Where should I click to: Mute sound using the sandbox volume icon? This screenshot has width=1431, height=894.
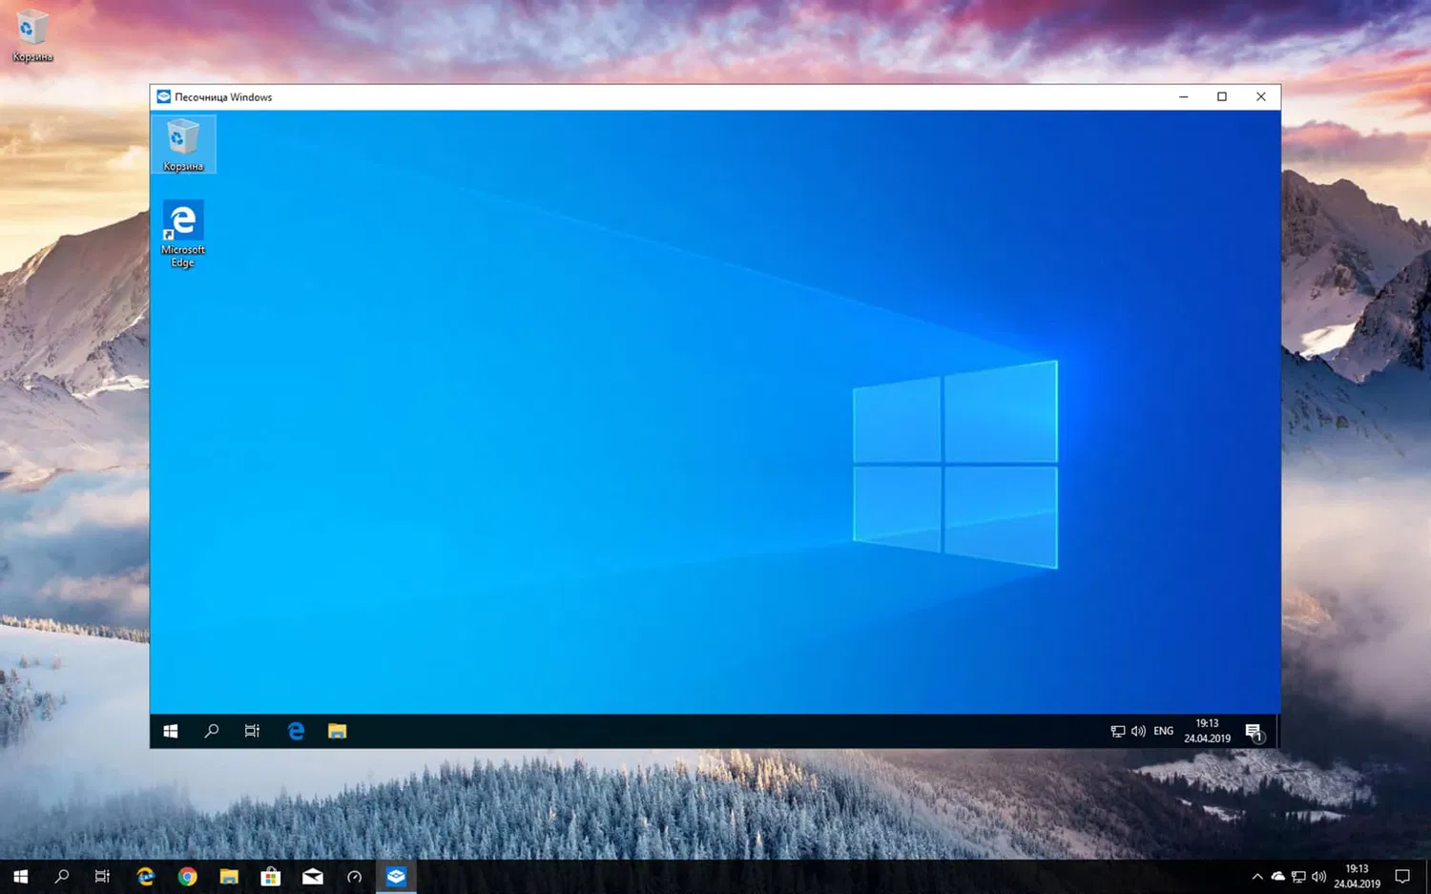pyautogui.click(x=1137, y=730)
